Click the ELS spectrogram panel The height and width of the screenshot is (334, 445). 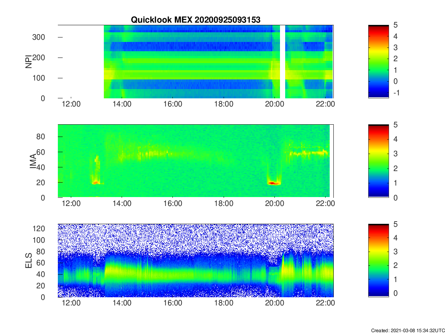pyautogui.click(x=196, y=261)
